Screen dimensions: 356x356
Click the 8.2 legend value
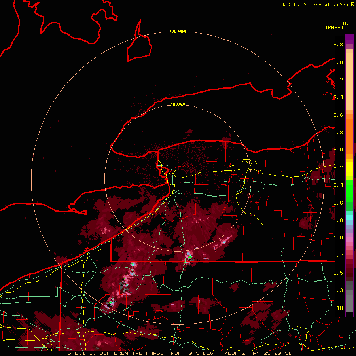click(x=338, y=80)
